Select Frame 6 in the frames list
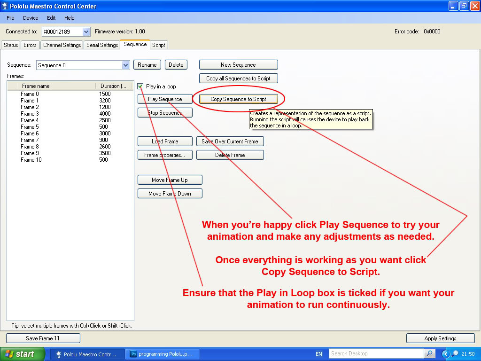 pyautogui.click(x=30, y=133)
